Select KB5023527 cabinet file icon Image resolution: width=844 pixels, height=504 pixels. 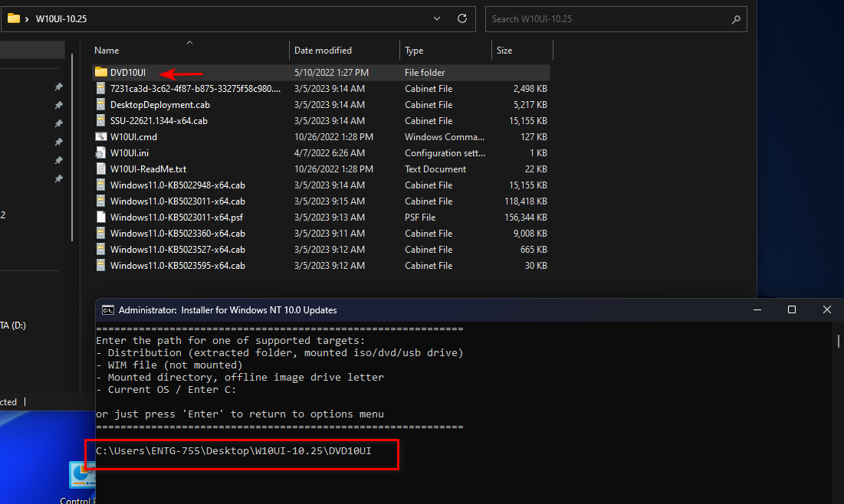point(100,250)
